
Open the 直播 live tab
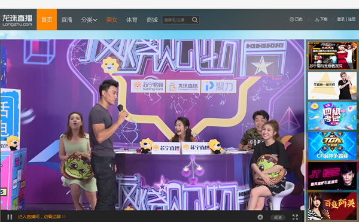click(x=67, y=20)
